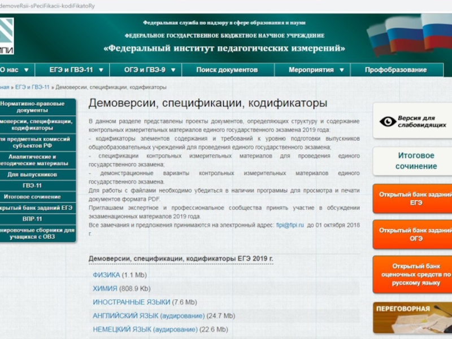Click the fipi@fipi.ru email link
Image resolution: width=452 pixels, height=339 pixels.
pos(290,225)
